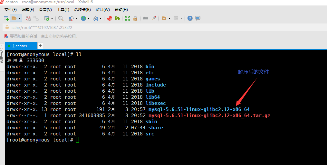327x165 pixels.
Task: Expand the color scheme dropdown arrow
Action: tap(77, 19)
